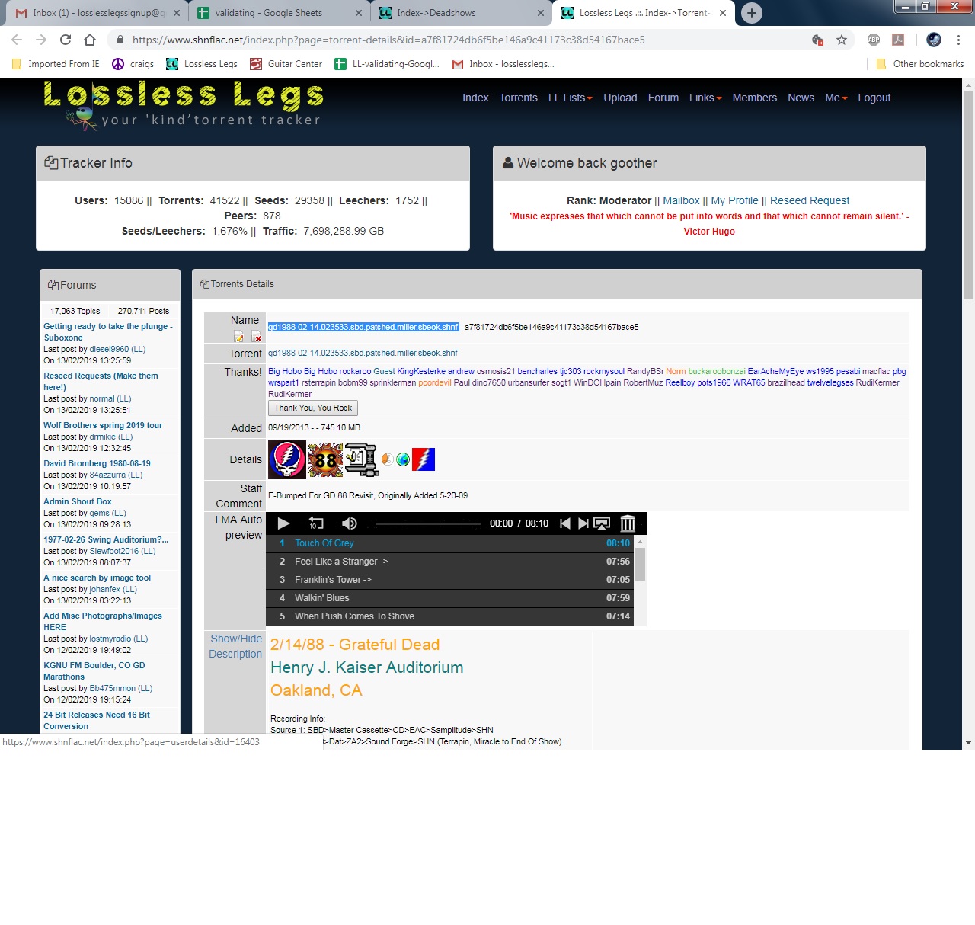Go to browser home page
975x925 pixels.
90,40
